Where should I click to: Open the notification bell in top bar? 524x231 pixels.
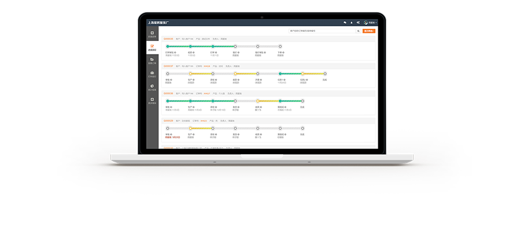tap(351, 23)
